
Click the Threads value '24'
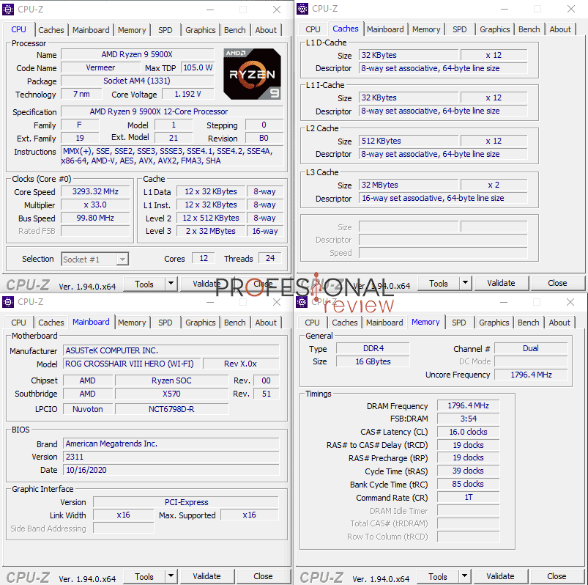click(270, 258)
